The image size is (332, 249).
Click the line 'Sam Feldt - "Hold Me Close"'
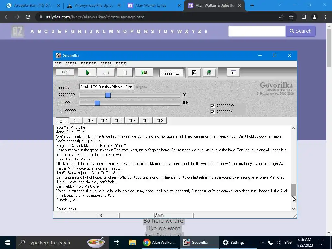[78, 186]
